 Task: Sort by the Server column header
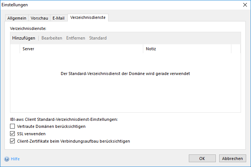81,49
